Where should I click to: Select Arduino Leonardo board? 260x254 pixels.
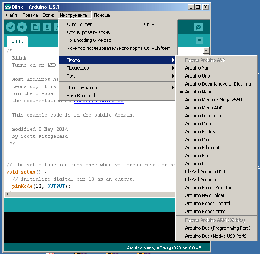pos(216,116)
